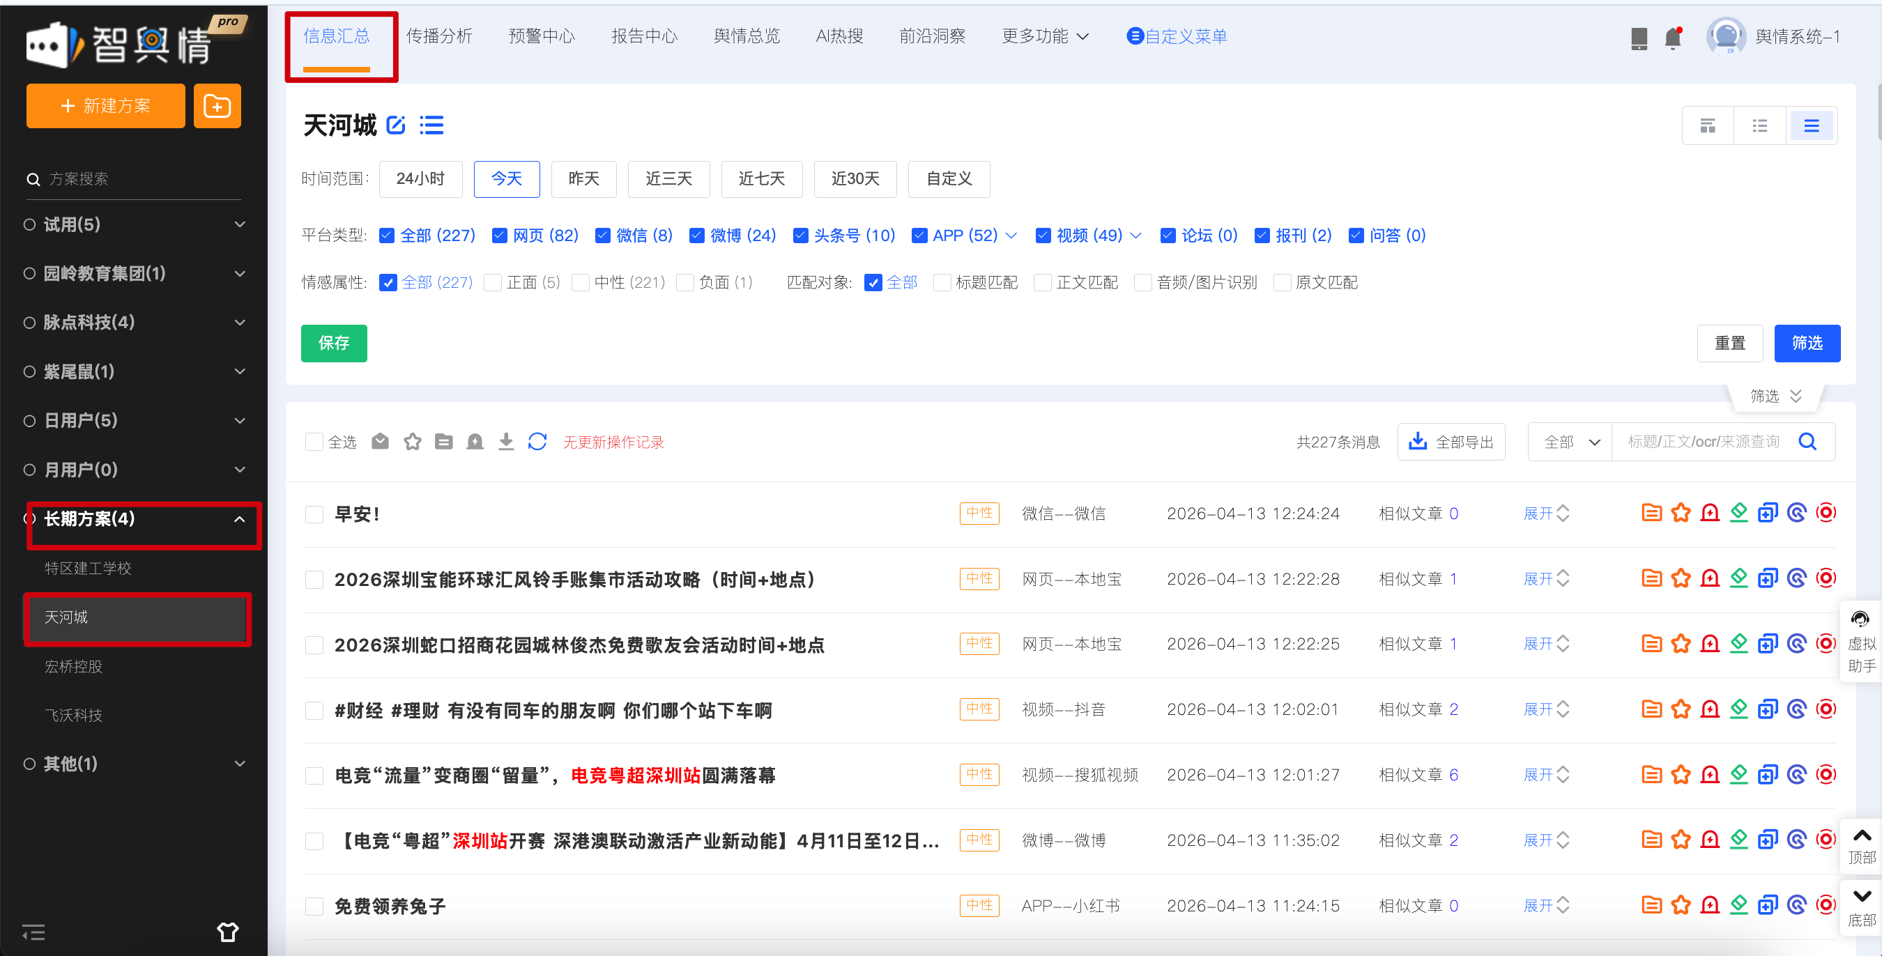This screenshot has height=956, width=1882.
Task: Collapse the 筛选 filter panel toggle
Action: coord(1775,396)
